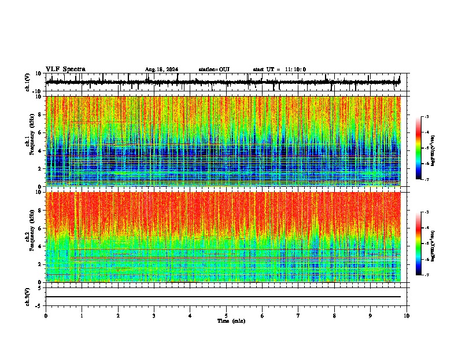Screen dimensions: 458x354
Task: Click the "VLF Spectra" title text
Action: (x=65, y=69)
